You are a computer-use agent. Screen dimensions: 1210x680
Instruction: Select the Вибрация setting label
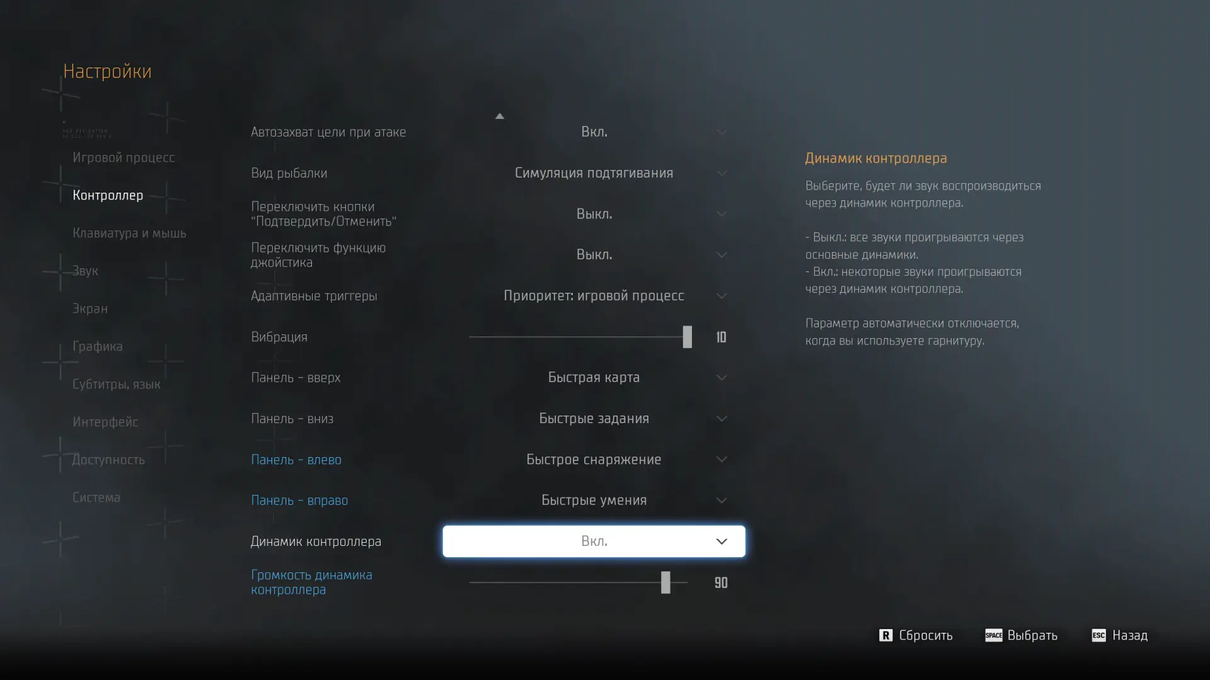click(279, 337)
